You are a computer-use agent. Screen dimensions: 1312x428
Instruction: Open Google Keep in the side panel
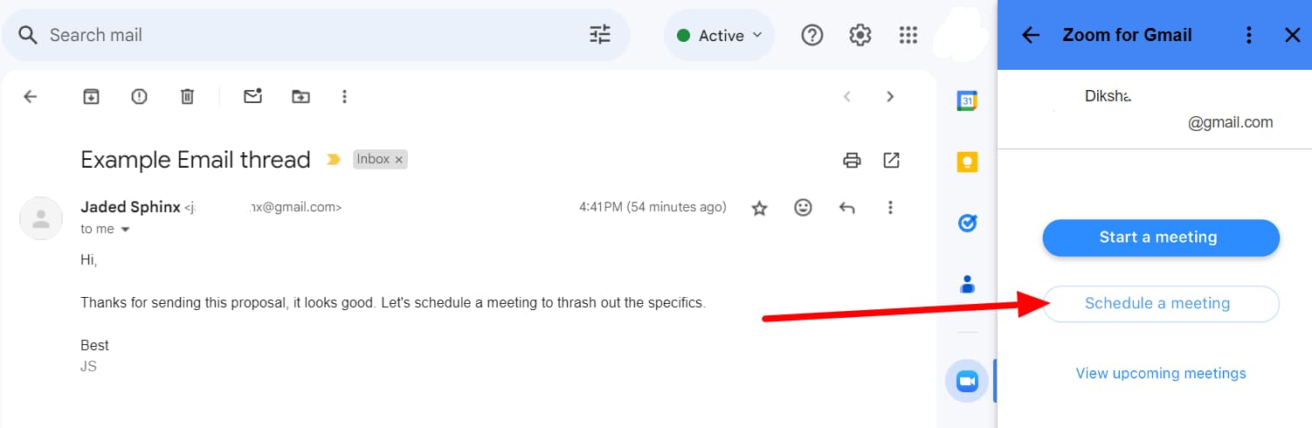click(967, 162)
